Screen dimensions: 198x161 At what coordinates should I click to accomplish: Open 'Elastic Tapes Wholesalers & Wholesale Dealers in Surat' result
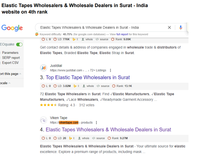(108, 130)
